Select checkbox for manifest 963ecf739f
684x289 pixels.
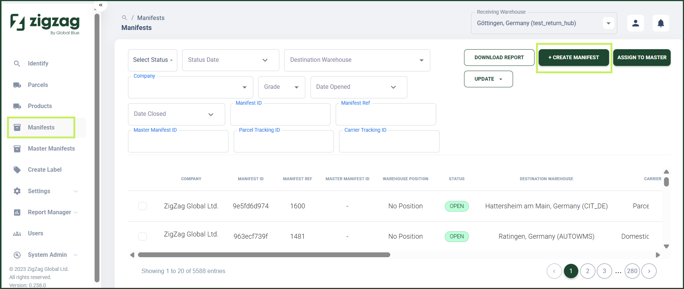coord(142,236)
